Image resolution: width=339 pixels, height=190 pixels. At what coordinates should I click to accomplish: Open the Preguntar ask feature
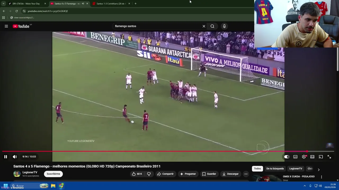(188, 174)
